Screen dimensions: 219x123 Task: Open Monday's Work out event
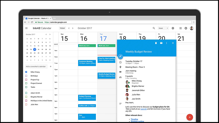click(87, 46)
